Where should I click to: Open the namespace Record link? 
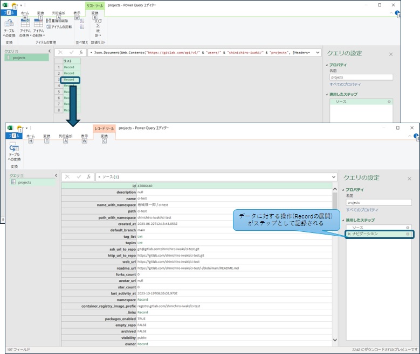[x=143, y=299]
